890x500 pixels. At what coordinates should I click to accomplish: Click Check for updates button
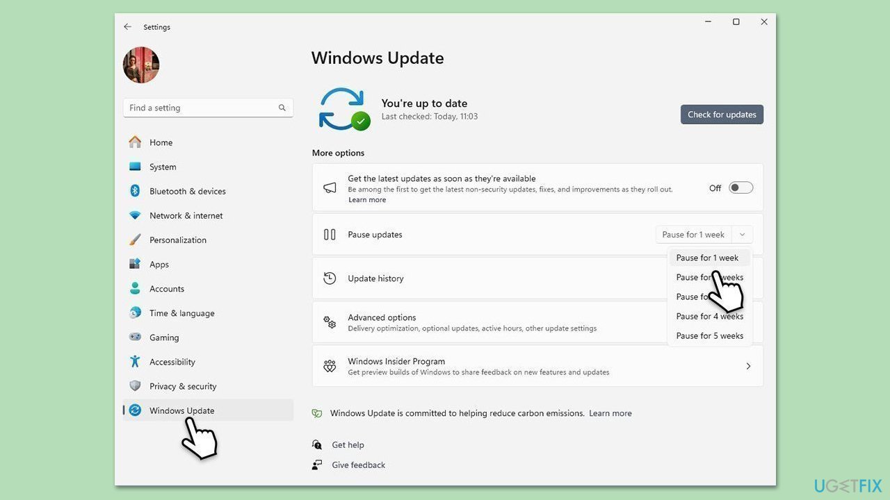click(x=722, y=115)
